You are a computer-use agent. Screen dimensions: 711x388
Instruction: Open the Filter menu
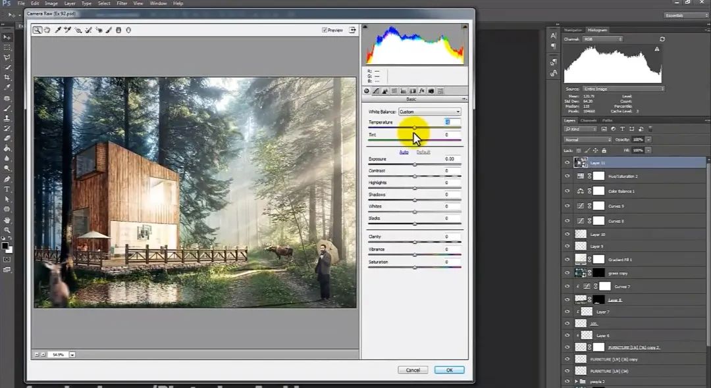(122, 3)
